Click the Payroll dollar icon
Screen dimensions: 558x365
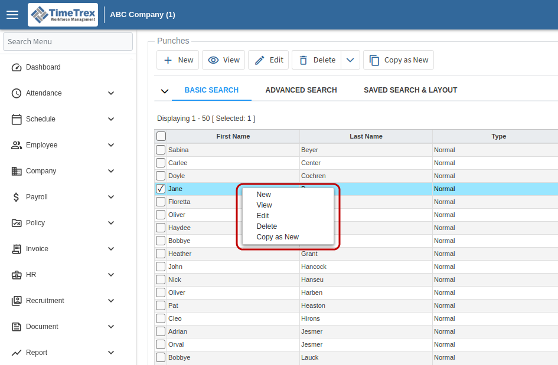[x=17, y=197]
